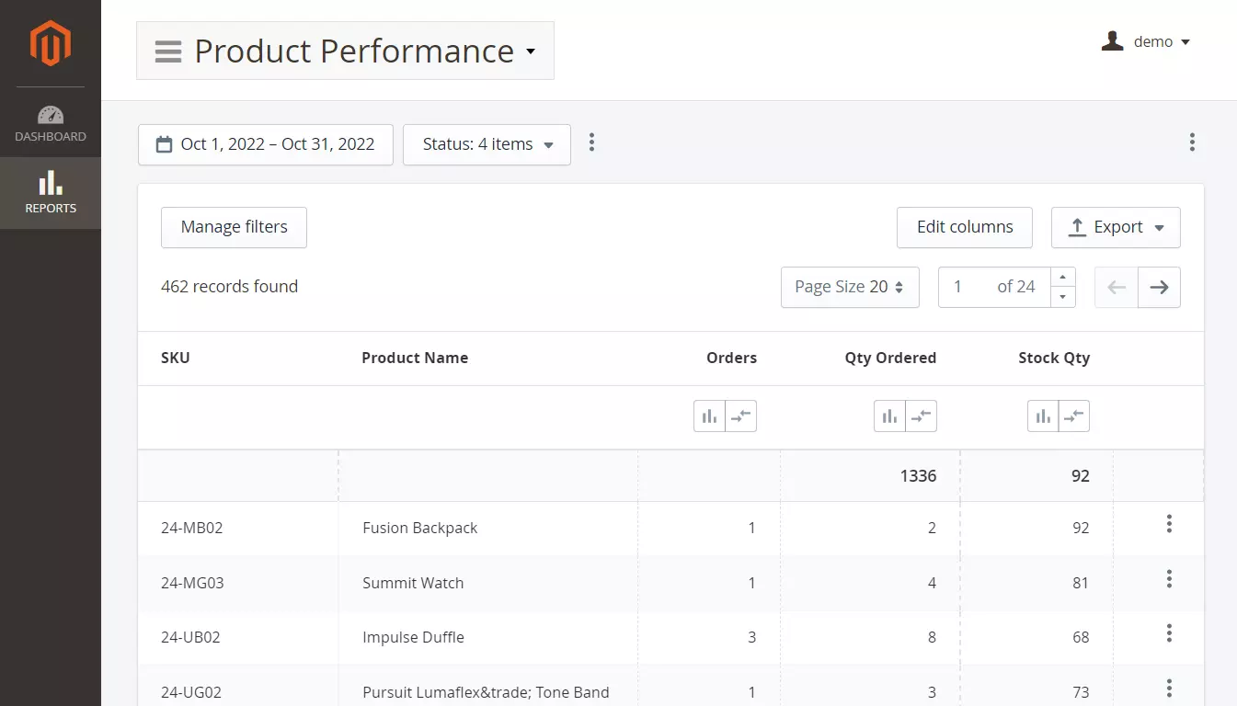Viewport: 1237px width, 706px height.
Task: Go to the next page arrow
Action: (x=1159, y=287)
